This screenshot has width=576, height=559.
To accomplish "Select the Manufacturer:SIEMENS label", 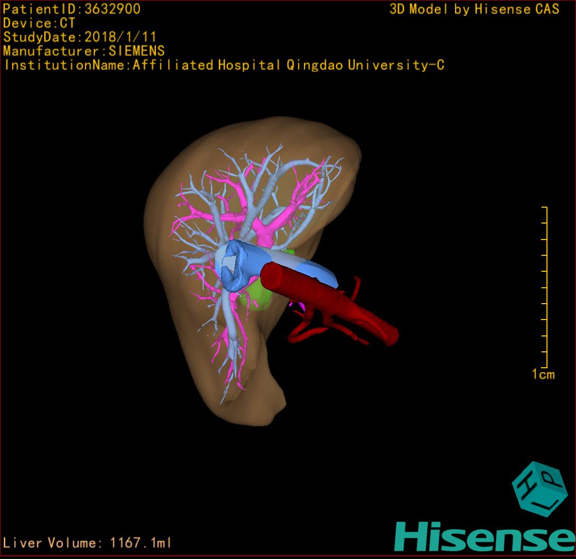I will click(x=84, y=51).
